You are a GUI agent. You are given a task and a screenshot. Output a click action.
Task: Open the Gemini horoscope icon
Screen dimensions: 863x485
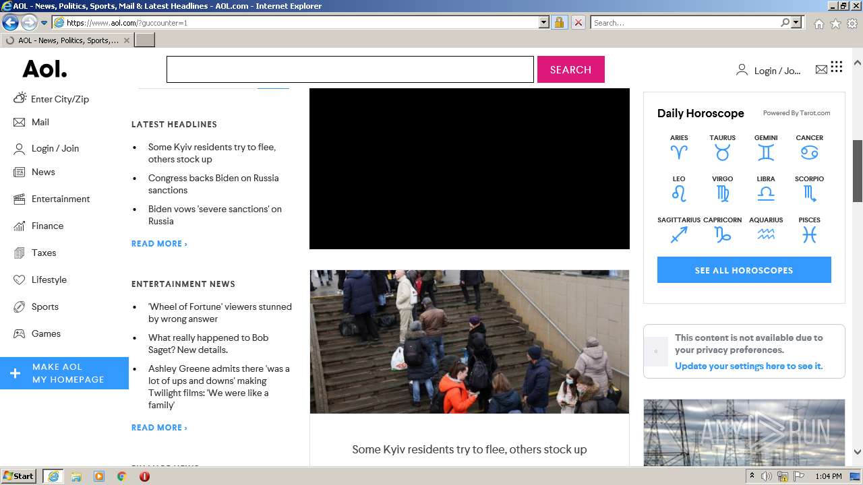[x=766, y=153]
